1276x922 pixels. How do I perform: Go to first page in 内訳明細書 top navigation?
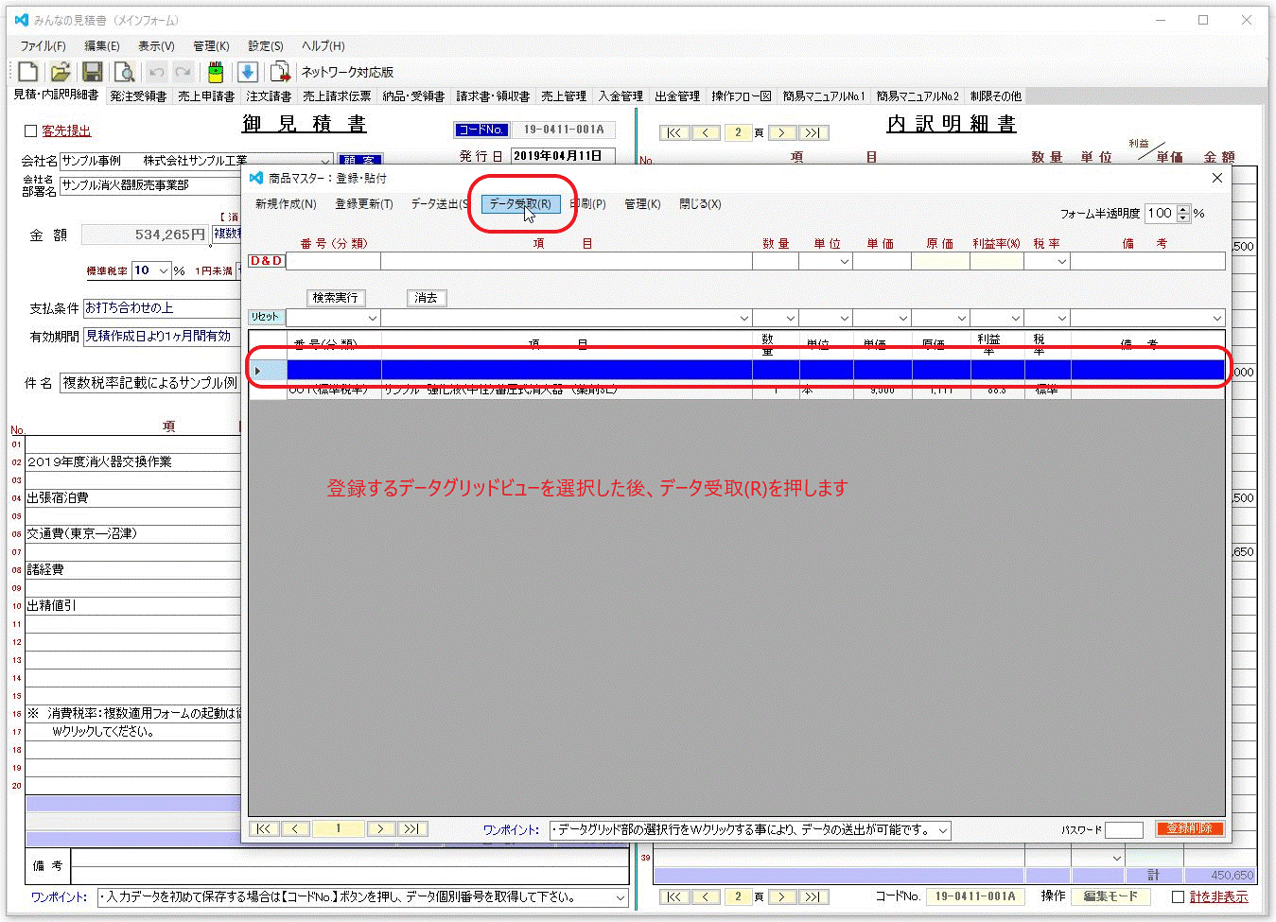[673, 132]
